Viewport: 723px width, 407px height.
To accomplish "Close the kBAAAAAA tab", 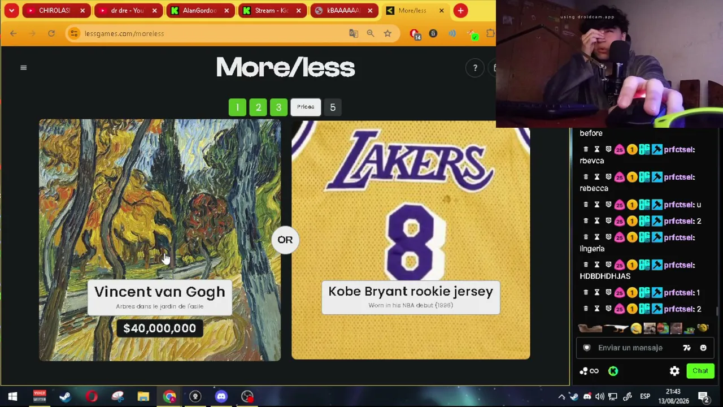I will [x=370, y=10].
